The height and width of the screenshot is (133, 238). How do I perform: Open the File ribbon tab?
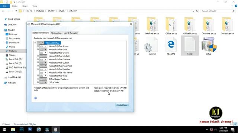5,6
